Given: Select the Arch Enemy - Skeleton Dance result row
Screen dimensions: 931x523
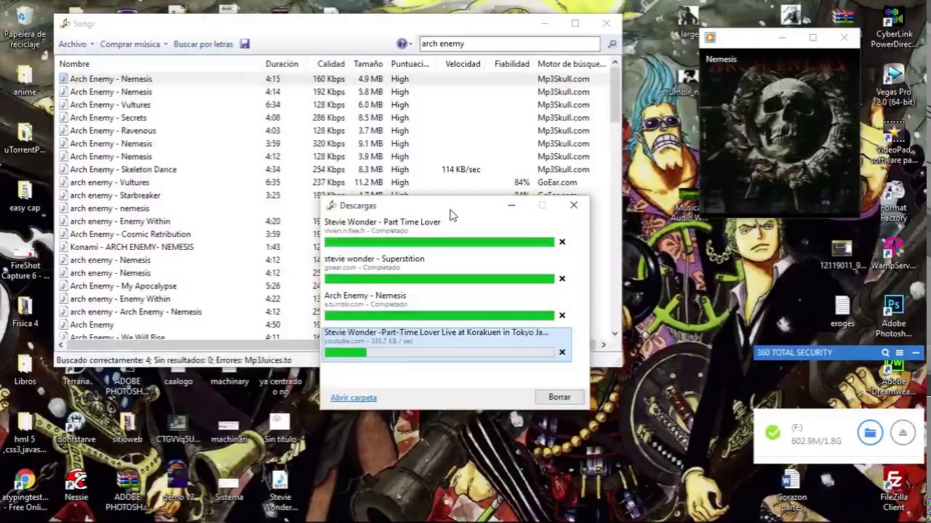Looking at the screenshot, I should (x=331, y=169).
